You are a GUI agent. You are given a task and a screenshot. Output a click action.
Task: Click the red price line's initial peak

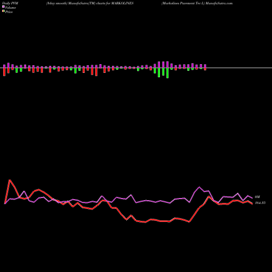tap(10, 180)
